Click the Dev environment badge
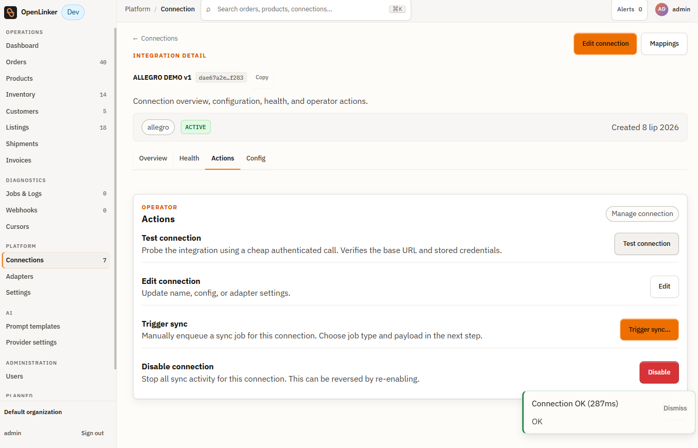The height and width of the screenshot is (448, 698). tap(73, 12)
